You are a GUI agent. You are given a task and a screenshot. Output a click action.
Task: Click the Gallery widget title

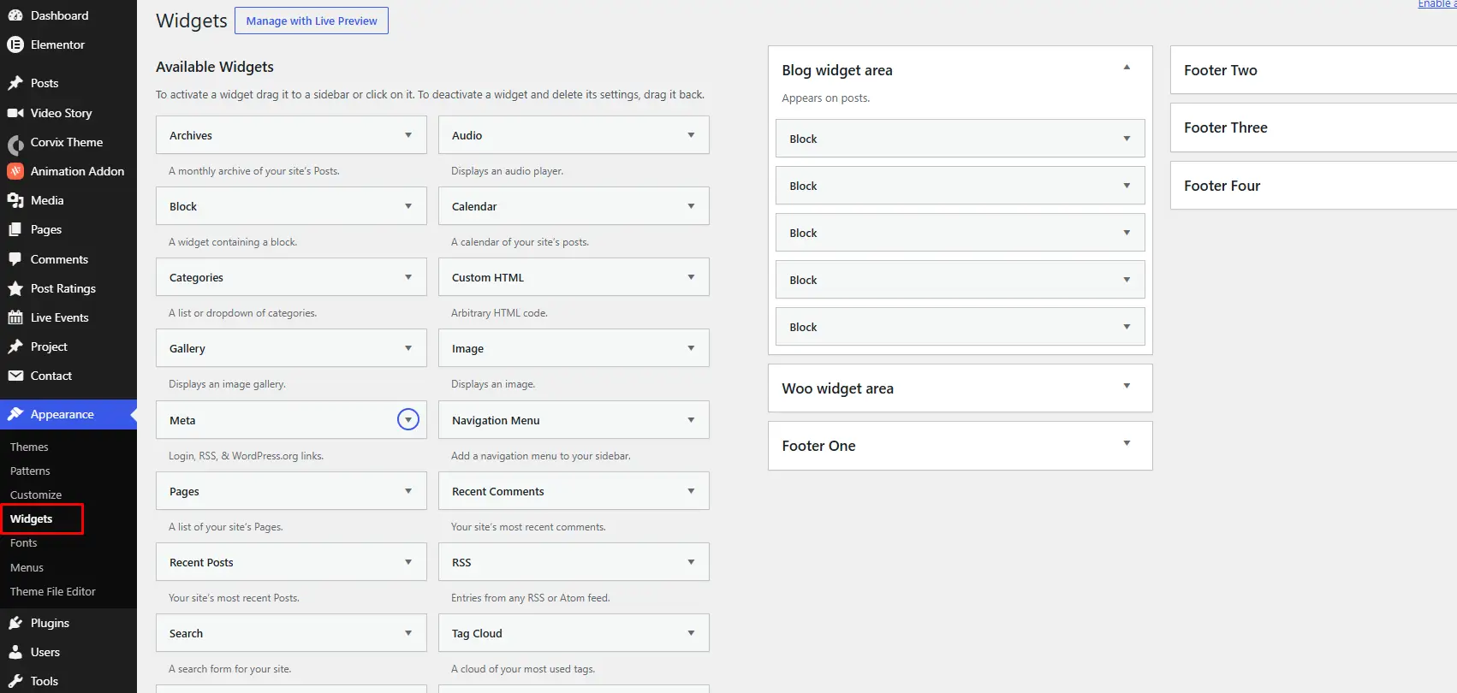click(187, 348)
